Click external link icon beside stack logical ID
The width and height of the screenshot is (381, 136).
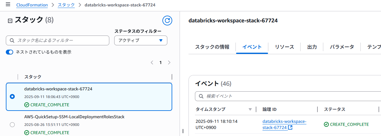[x=290, y=127]
